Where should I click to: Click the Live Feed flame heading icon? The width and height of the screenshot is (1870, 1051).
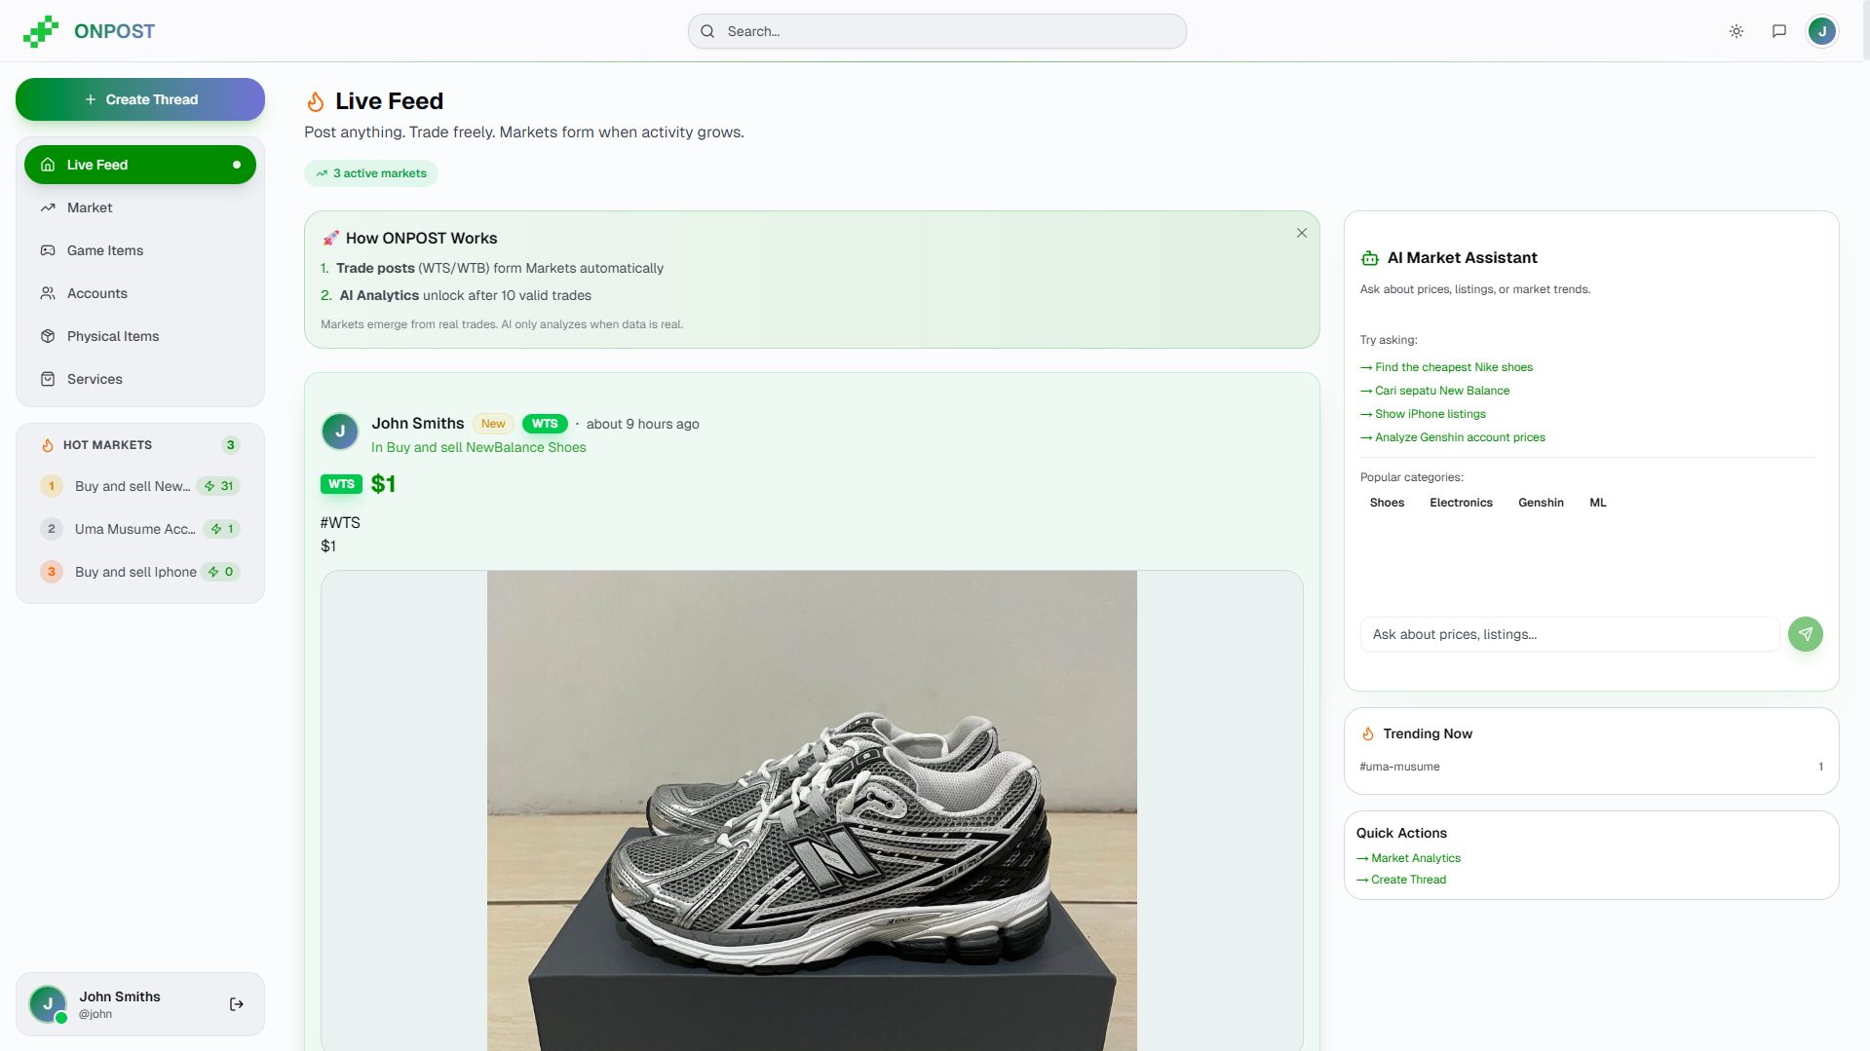pyautogui.click(x=316, y=101)
